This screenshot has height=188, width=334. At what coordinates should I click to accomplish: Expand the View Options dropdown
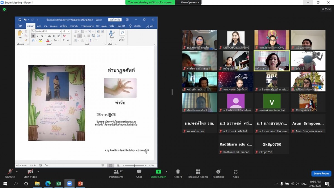point(190,3)
